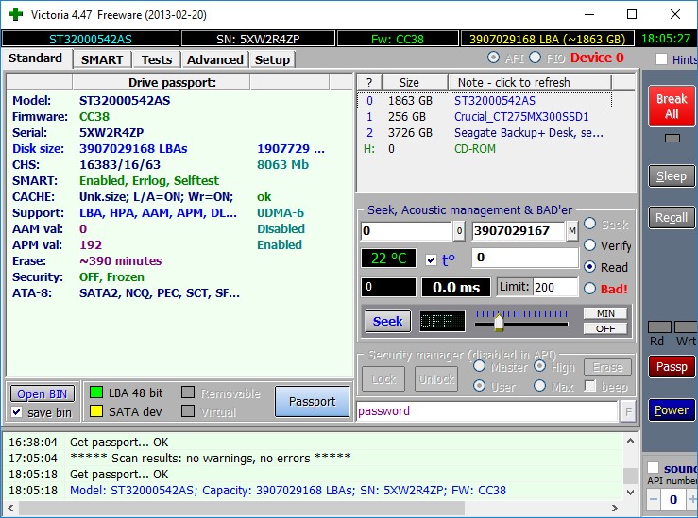Click the Seek button
The image size is (698, 518).
click(x=388, y=321)
